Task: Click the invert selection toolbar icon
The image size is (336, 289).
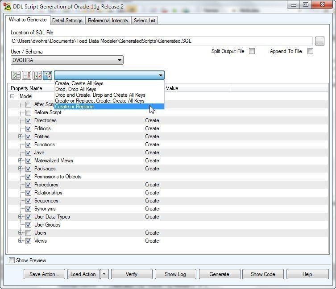Action: pyautogui.click(x=37, y=75)
